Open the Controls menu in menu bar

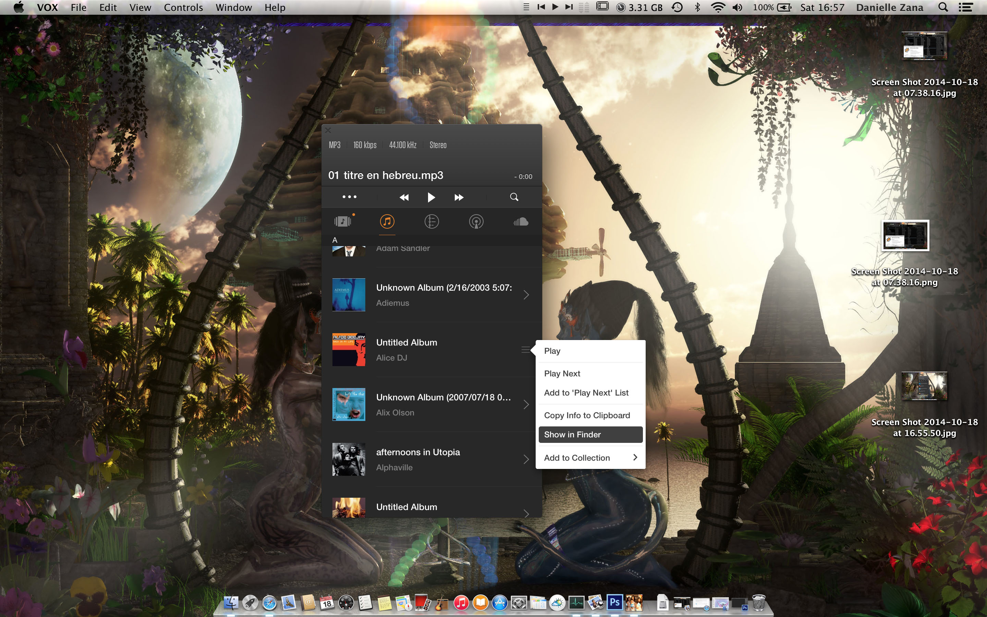pos(183,7)
